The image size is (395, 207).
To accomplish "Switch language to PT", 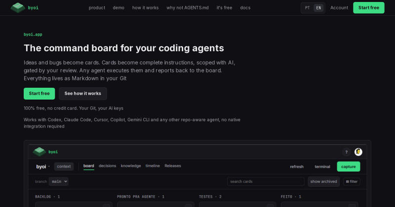I will pyautogui.click(x=307, y=8).
